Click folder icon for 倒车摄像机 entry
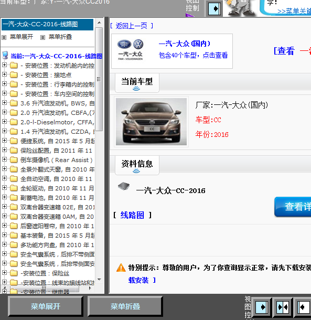 click(x=14, y=159)
